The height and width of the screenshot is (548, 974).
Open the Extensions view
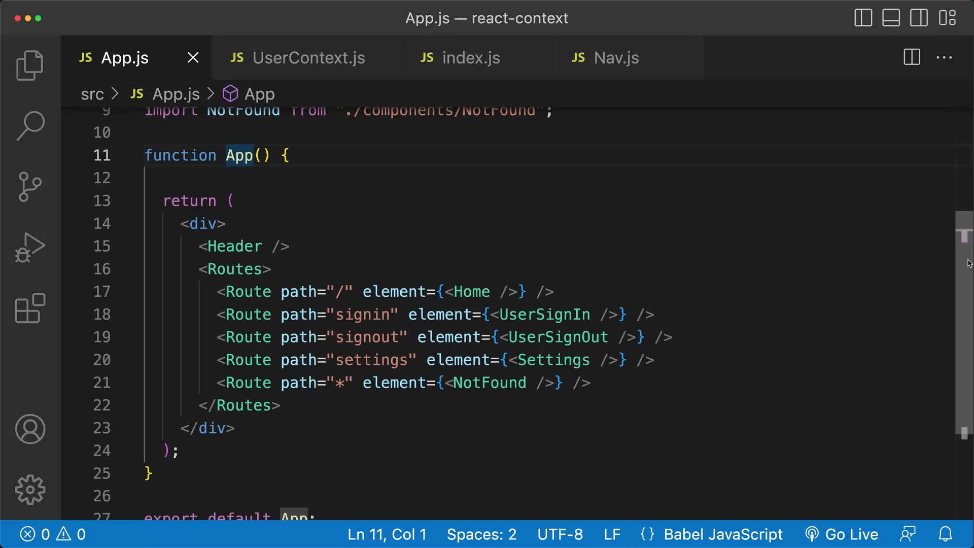click(x=30, y=308)
